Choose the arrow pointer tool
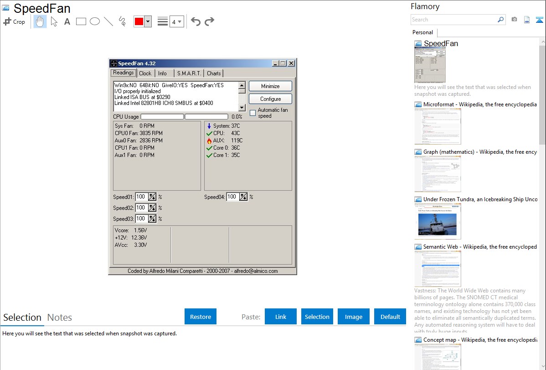Image resolution: width=546 pixels, height=370 pixels. coord(54,21)
